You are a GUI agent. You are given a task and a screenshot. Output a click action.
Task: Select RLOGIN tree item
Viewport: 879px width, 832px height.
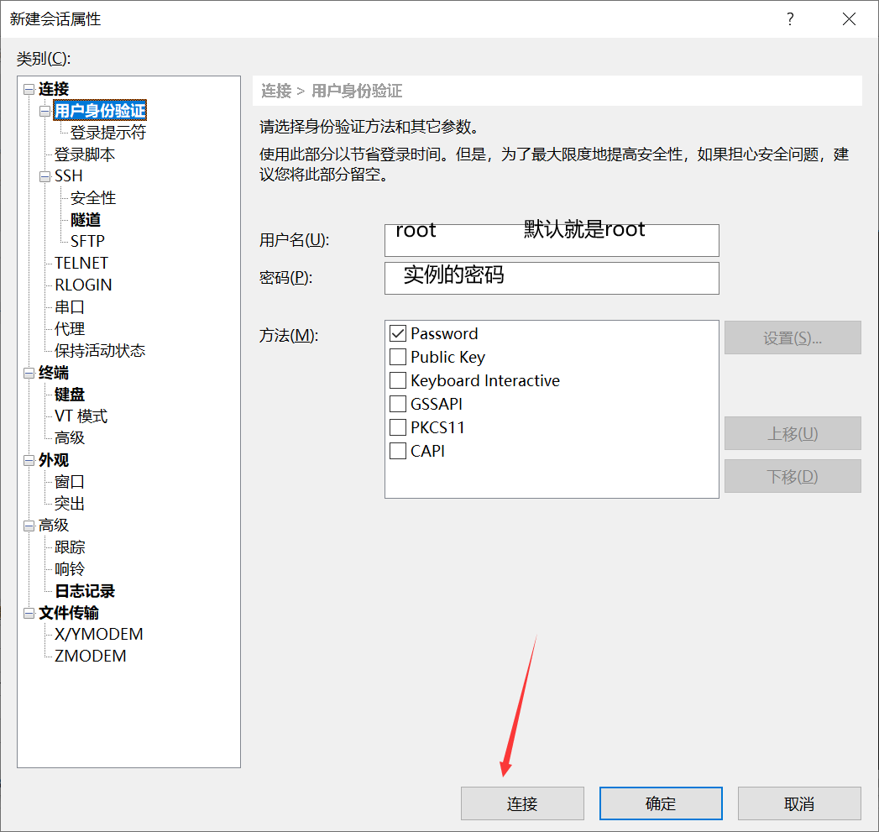point(83,285)
